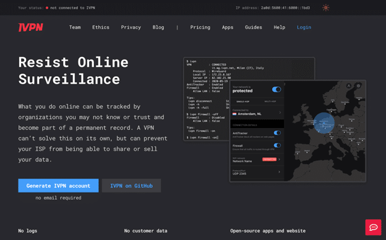The image size is (386, 240).
Task: Open the Blog page
Action: click(158, 27)
